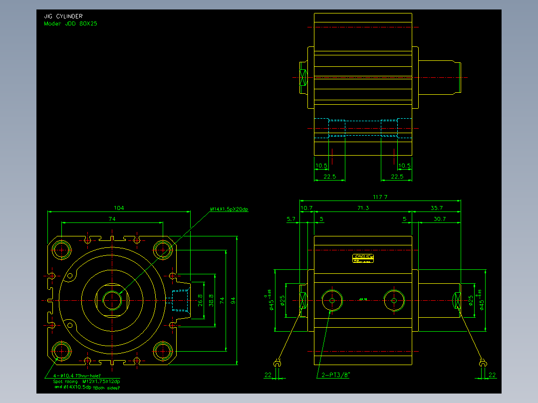Select the 'and ø14X10.5dp ?Both sides?' note
Screen dimensions: 538x403
coord(87,387)
